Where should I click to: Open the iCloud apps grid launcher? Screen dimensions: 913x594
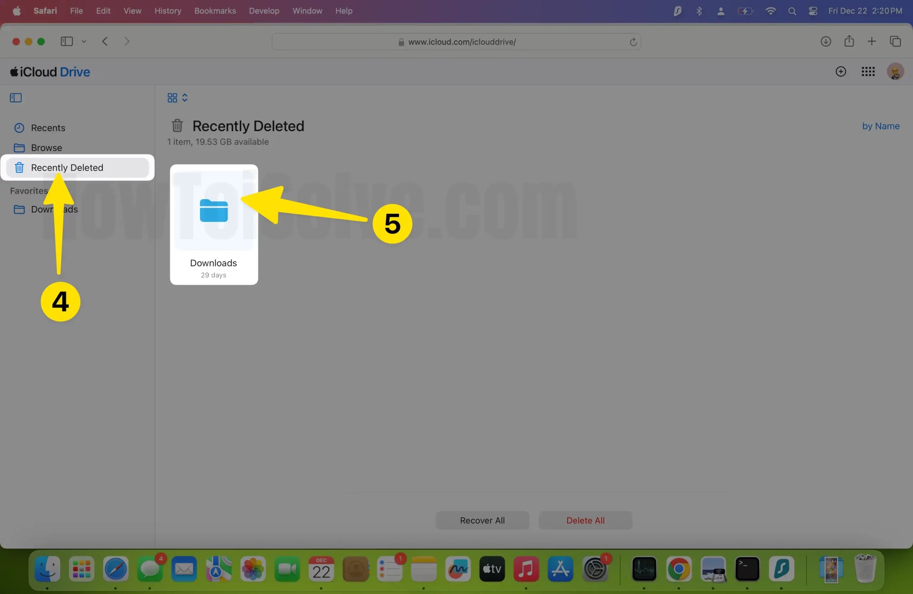point(868,71)
